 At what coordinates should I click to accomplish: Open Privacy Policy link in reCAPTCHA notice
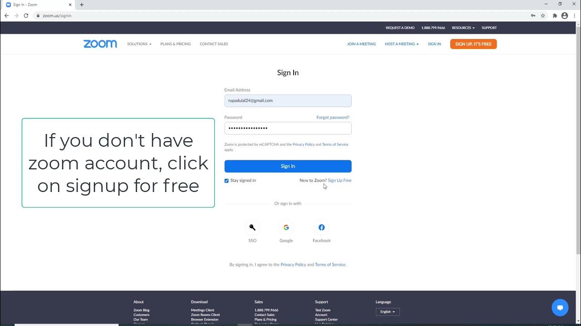point(304,144)
